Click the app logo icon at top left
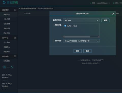Viewport: 122px width, 93px height. (4, 2)
